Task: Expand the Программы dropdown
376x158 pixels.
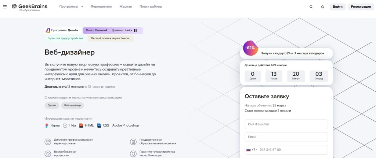Action: pos(71,7)
